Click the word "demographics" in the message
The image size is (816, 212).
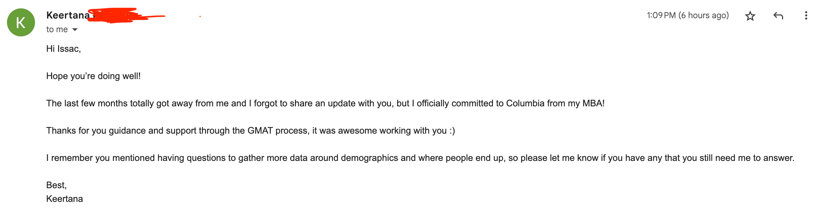point(369,158)
